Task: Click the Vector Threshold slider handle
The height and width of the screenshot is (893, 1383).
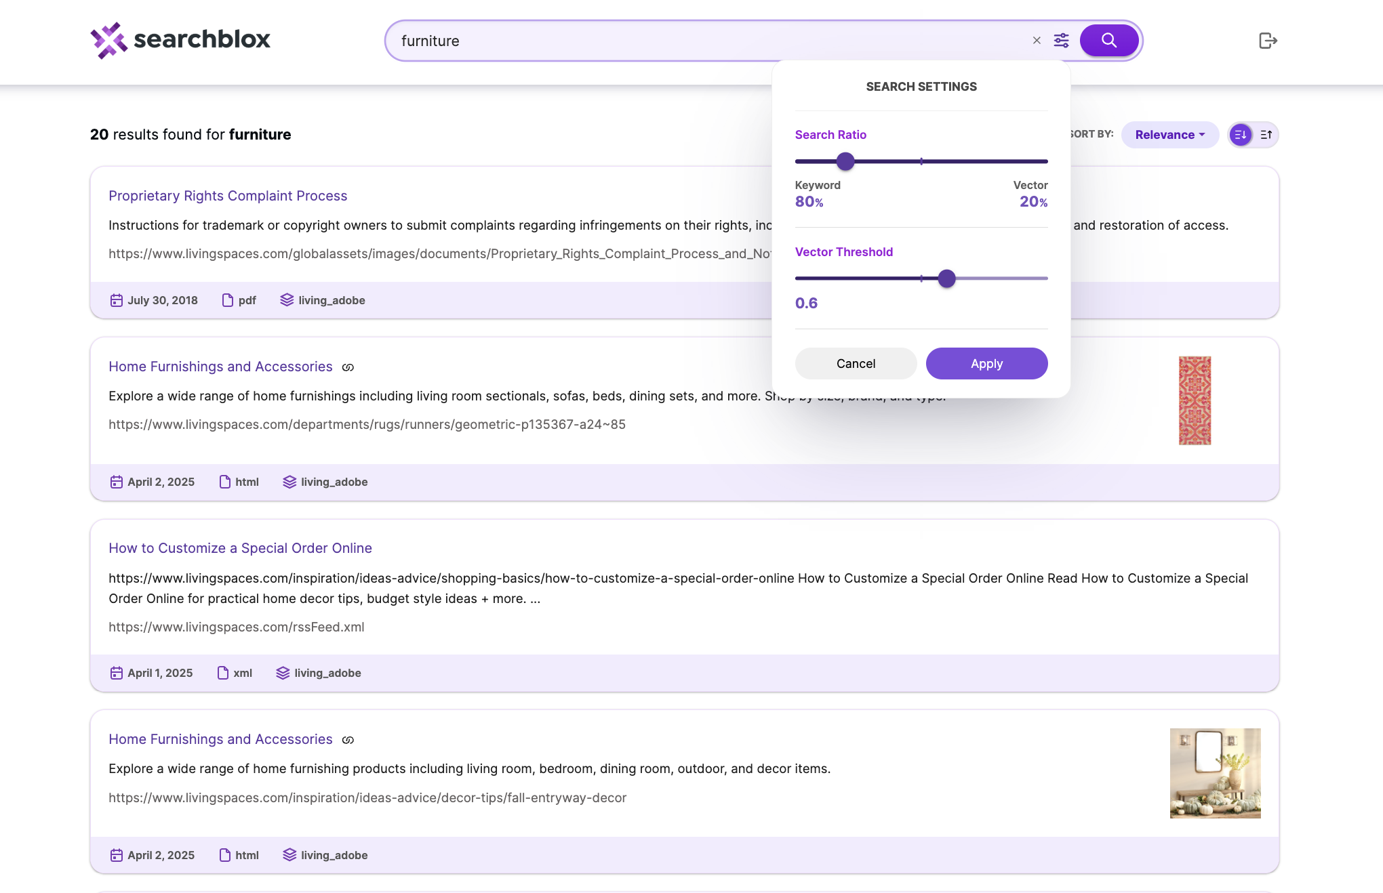Action: point(946,278)
